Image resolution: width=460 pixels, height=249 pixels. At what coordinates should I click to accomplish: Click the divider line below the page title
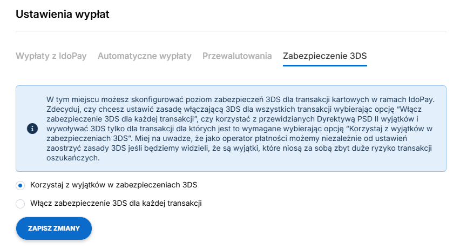coord(231,31)
